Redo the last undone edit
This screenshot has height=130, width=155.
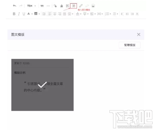click(x=21, y=6)
